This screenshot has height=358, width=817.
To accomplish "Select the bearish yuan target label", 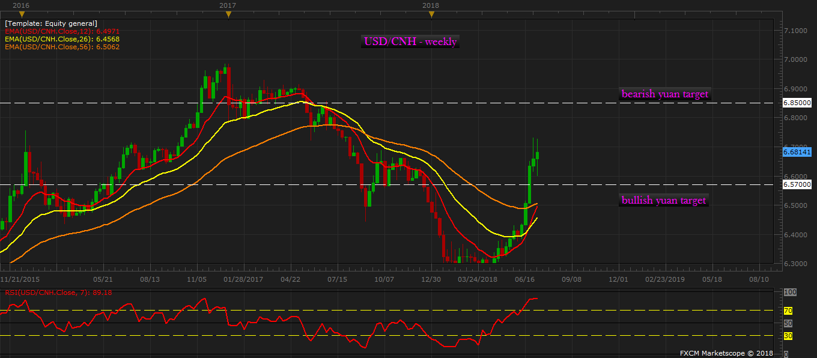I will point(665,94).
